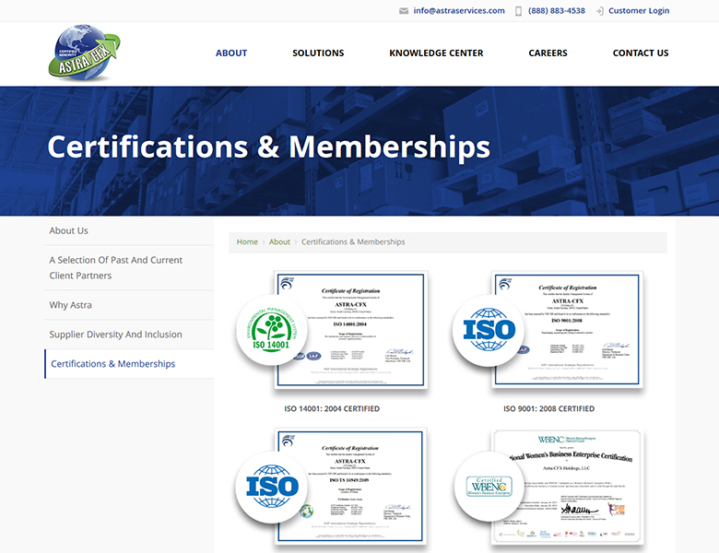This screenshot has width=719, height=553.
Task: Go to the CAREERS page
Action: (x=548, y=53)
